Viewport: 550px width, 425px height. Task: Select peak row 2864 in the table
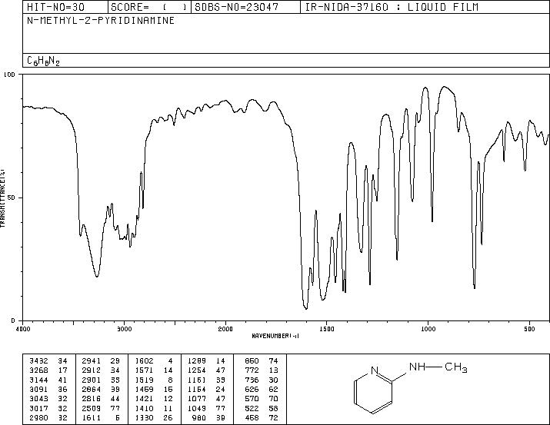[101, 389]
